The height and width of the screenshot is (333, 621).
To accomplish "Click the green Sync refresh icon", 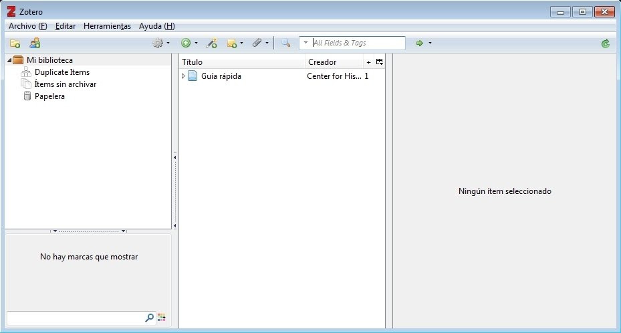I will [x=605, y=43].
